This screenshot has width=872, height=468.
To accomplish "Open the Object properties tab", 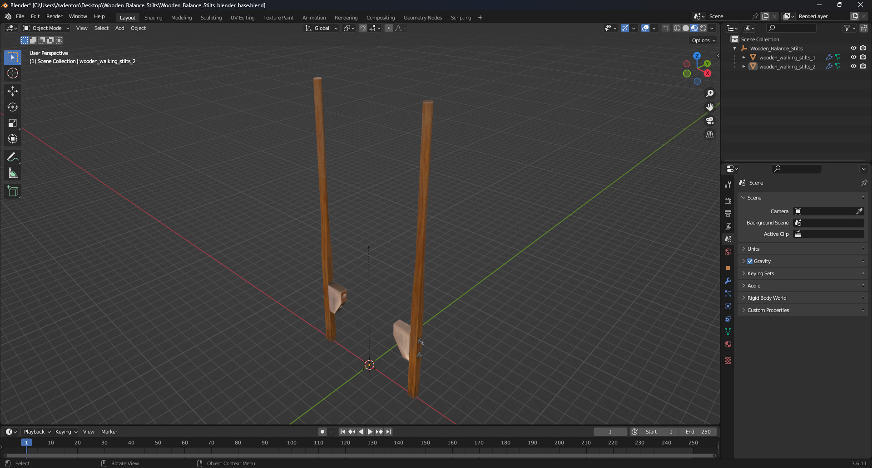I will coord(728,268).
